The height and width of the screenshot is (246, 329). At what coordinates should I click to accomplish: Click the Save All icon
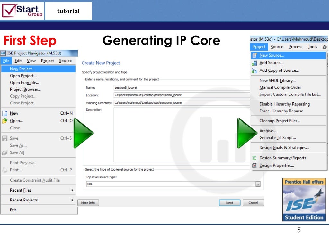[4, 153]
